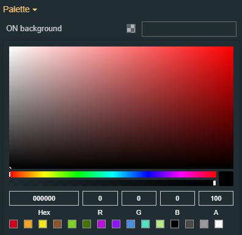Click the cyan area of hue slider
Image resolution: width=242 pixels, height=235 pixels.
click(x=112, y=174)
